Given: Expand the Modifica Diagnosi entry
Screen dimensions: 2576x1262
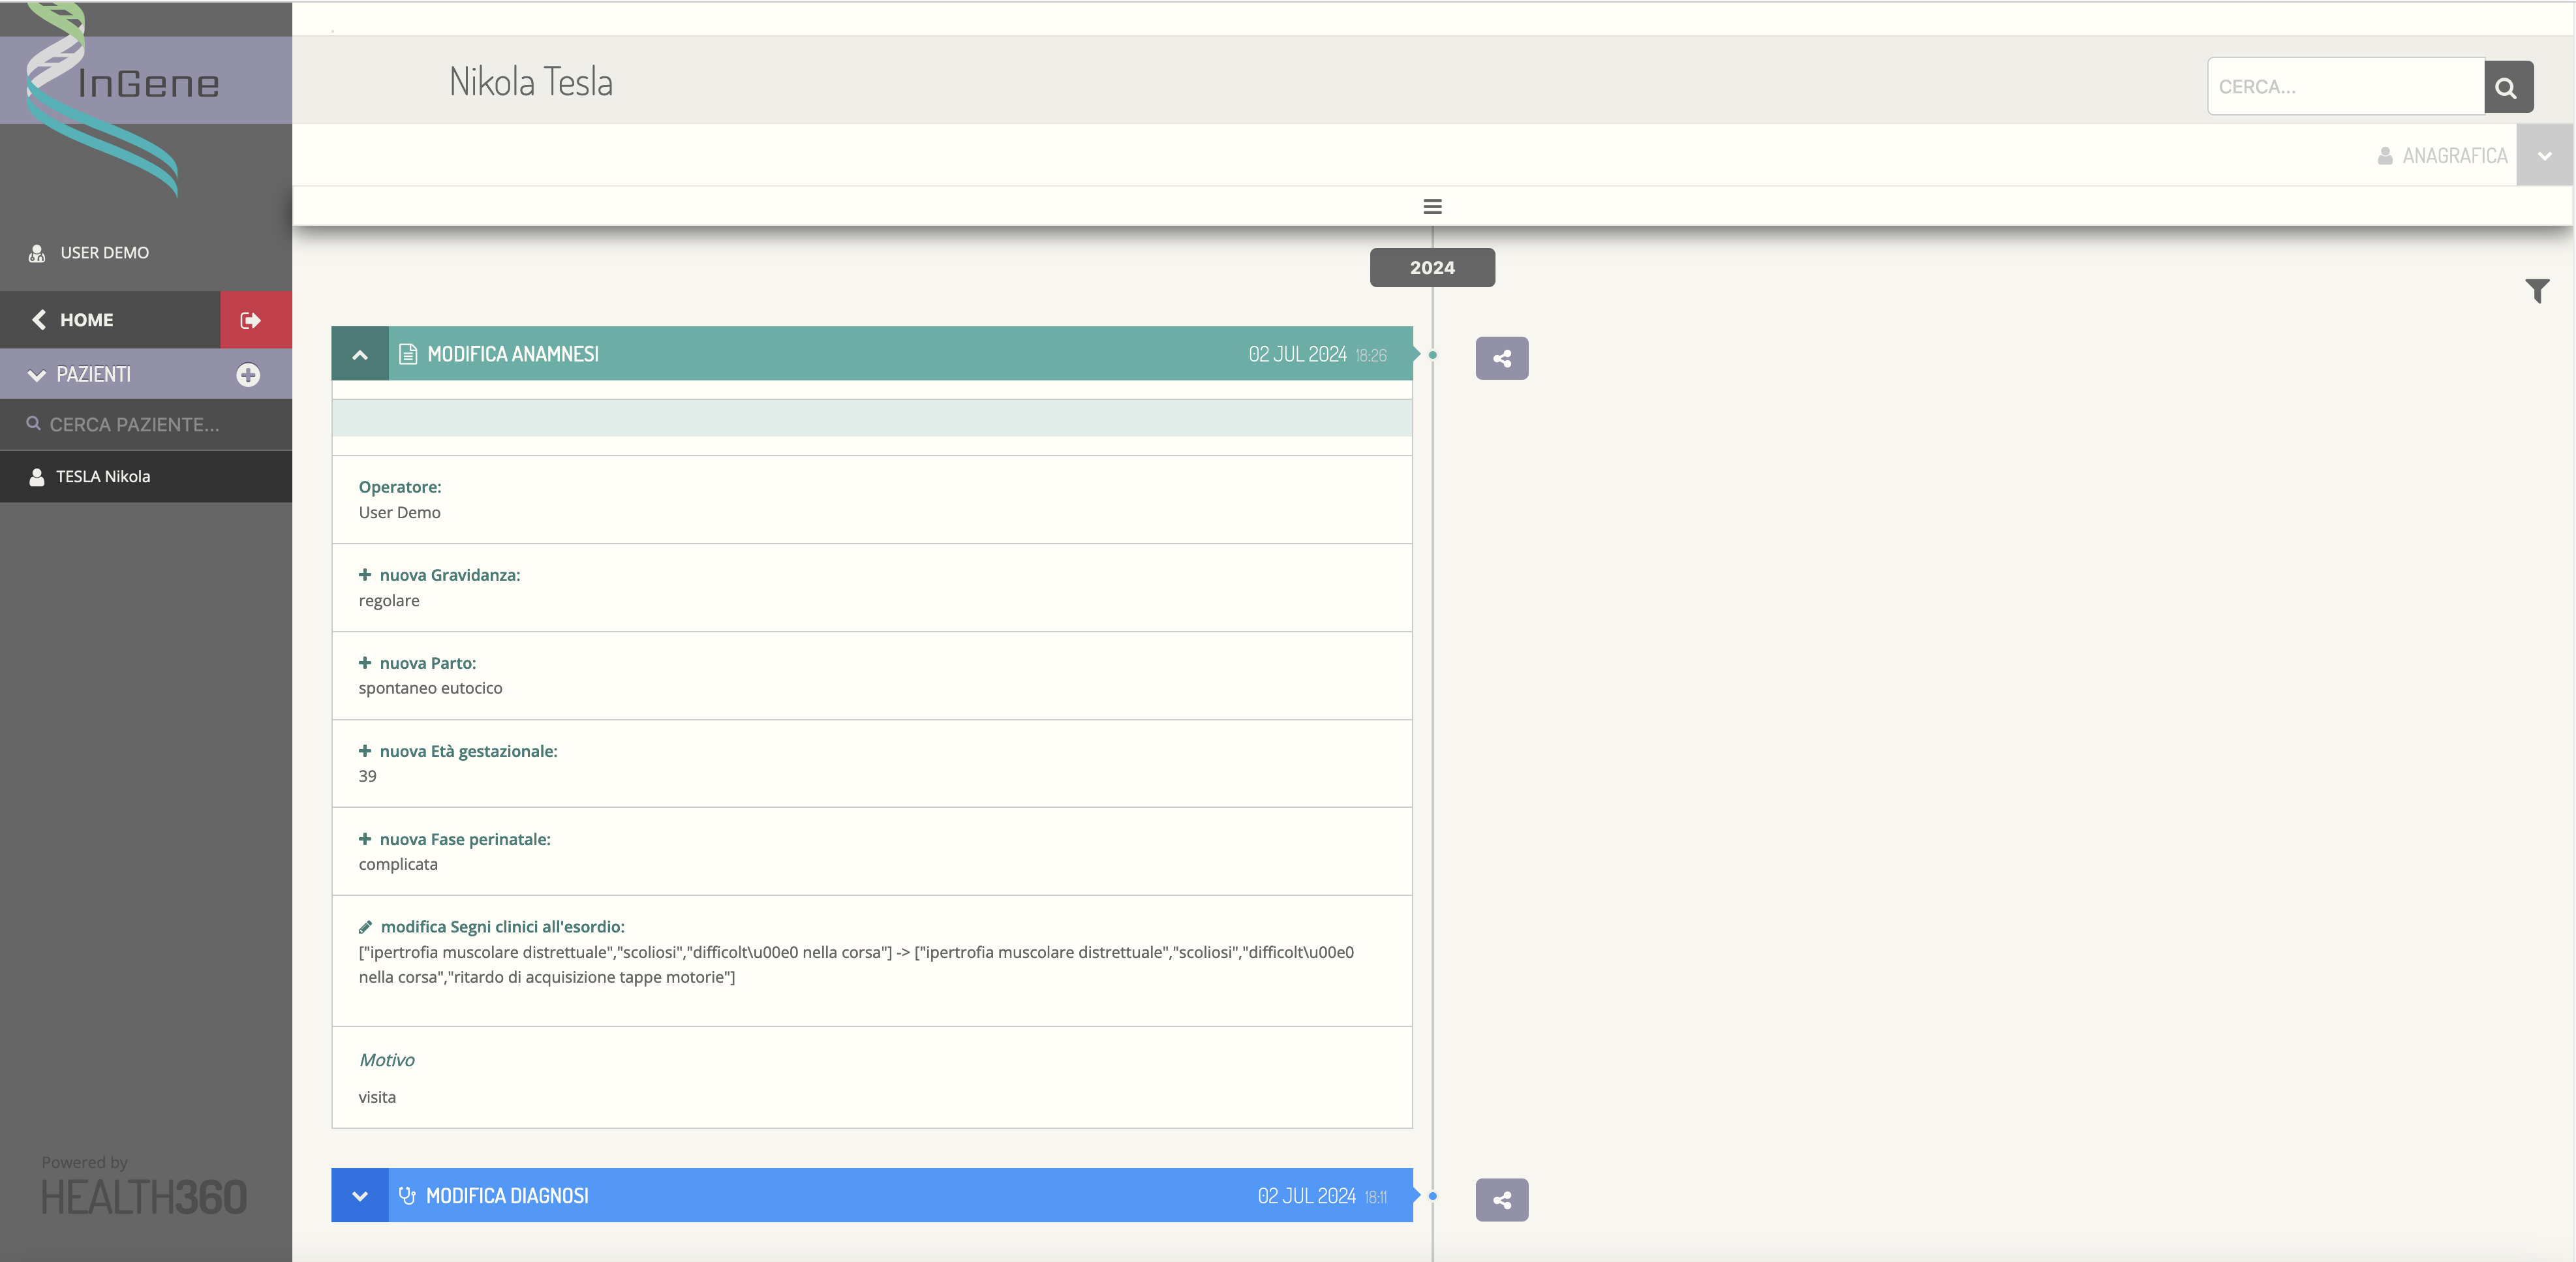Looking at the screenshot, I should click(x=360, y=1196).
